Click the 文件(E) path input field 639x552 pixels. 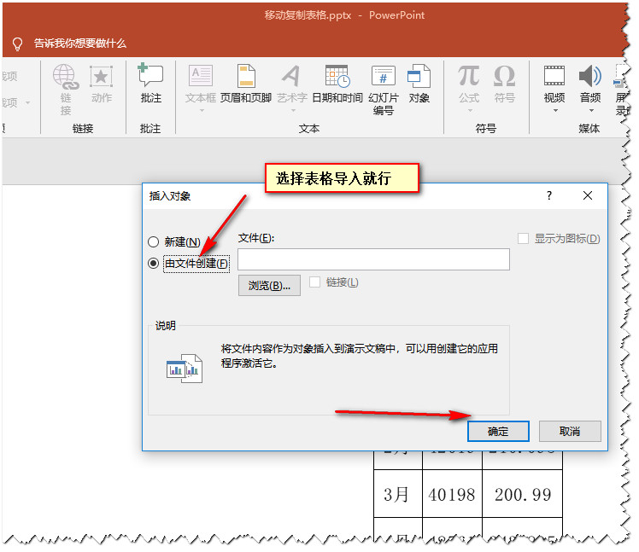tap(373, 259)
